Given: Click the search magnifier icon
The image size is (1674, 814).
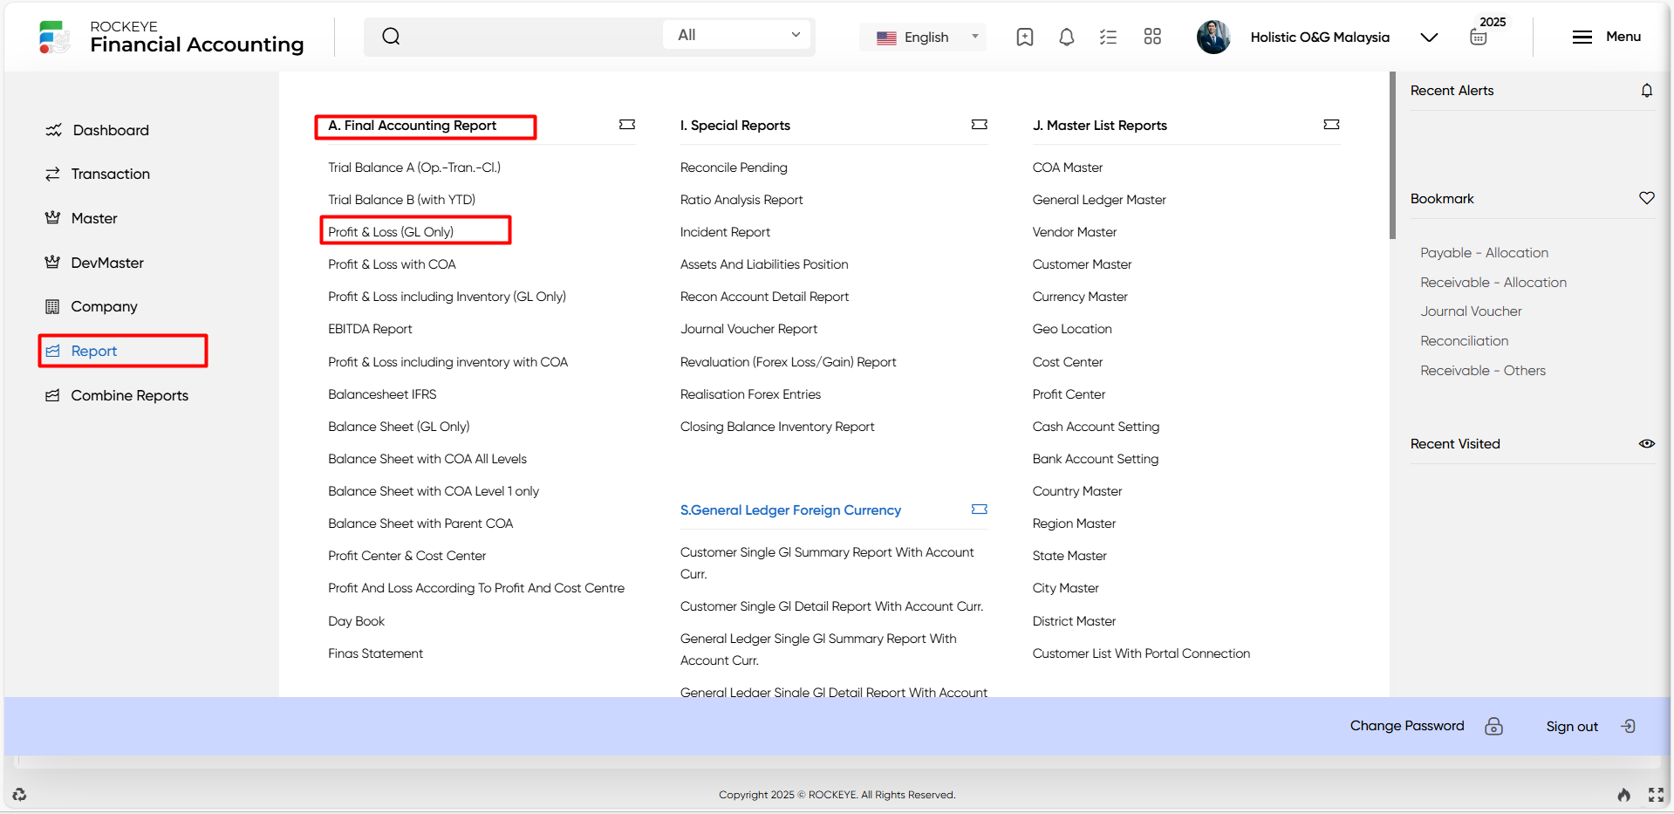Looking at the screenshot, I should tap(391, 36).
